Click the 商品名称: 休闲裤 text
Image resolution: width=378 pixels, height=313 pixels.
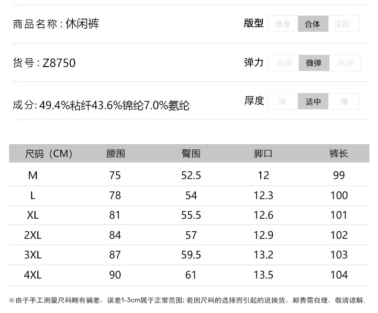[x=56, y=24]
